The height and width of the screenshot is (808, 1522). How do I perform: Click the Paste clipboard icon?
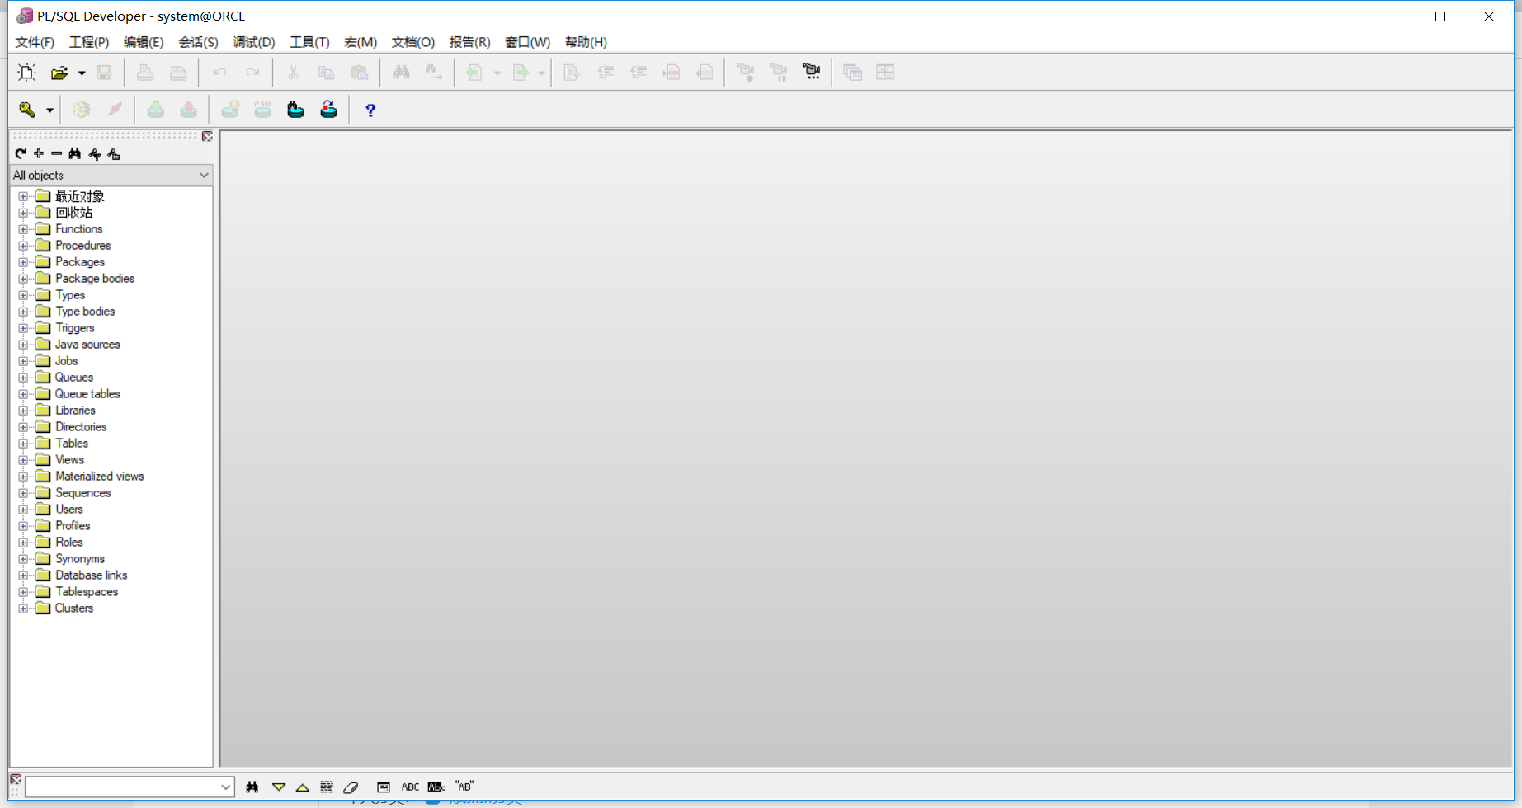[x=360, y=73]
